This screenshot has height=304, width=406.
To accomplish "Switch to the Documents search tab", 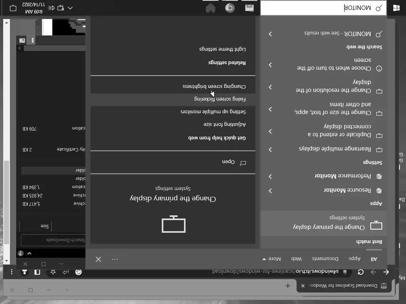I will [x=325, y=258].
